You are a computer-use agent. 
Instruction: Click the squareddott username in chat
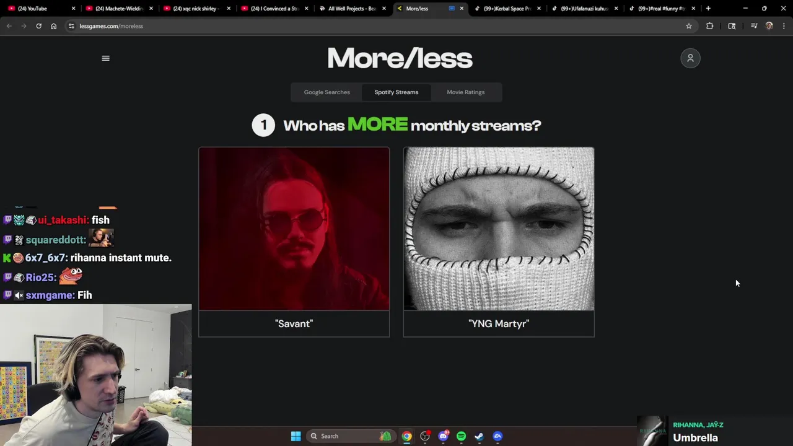pos(56,240)
